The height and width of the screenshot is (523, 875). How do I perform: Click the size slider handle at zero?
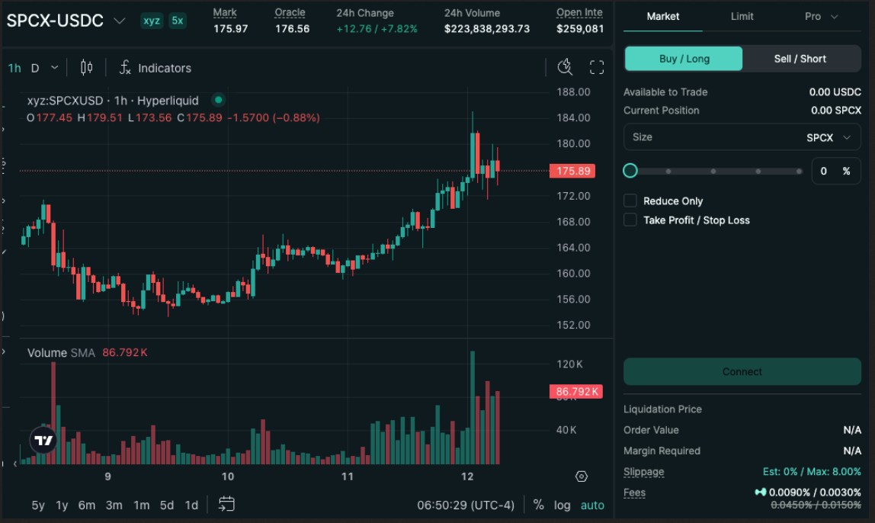click(x=630, y=171)
